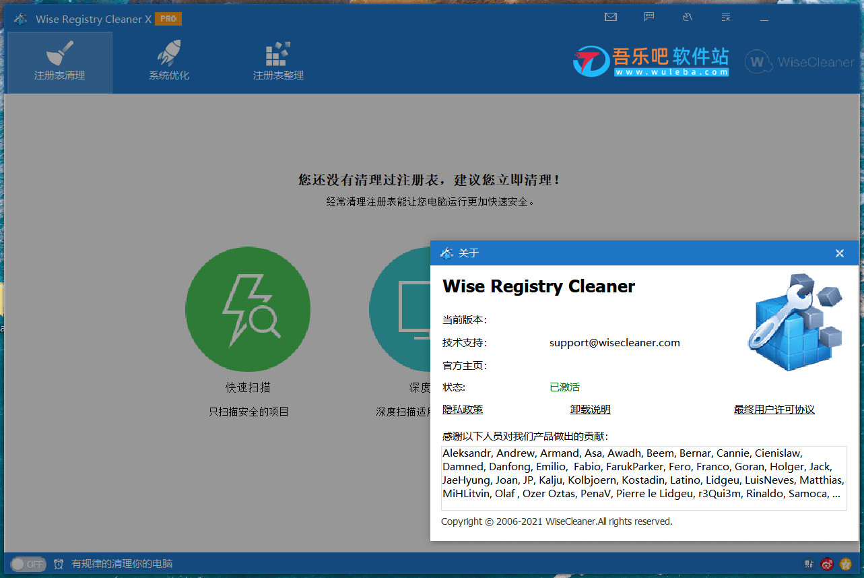Click the app logo icon in main title bar
The width and height of the screenshot is (864, 578).
[x=20, y=19]
